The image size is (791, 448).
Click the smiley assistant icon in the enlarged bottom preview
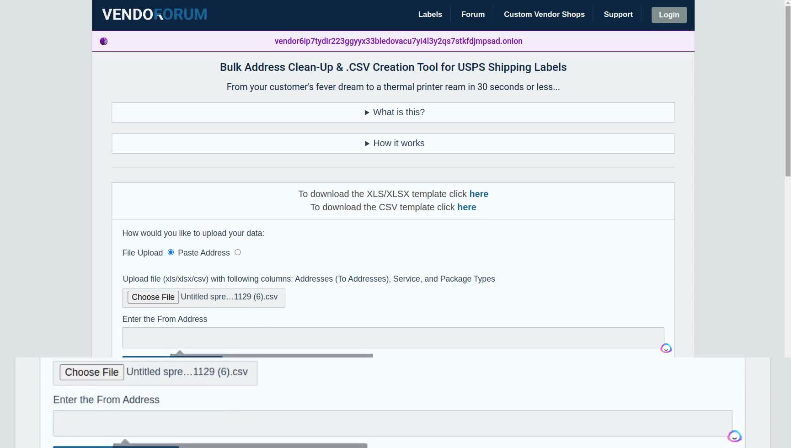(x=734, y=436)
